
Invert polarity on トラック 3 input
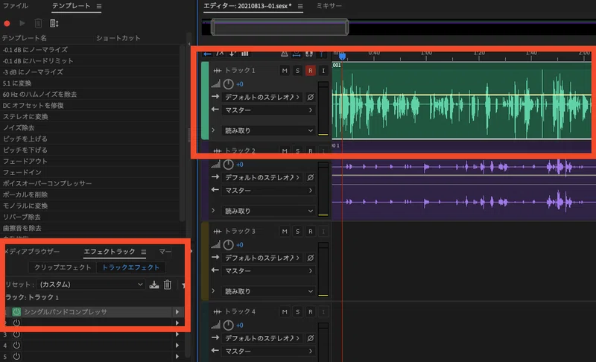point(311,258)
